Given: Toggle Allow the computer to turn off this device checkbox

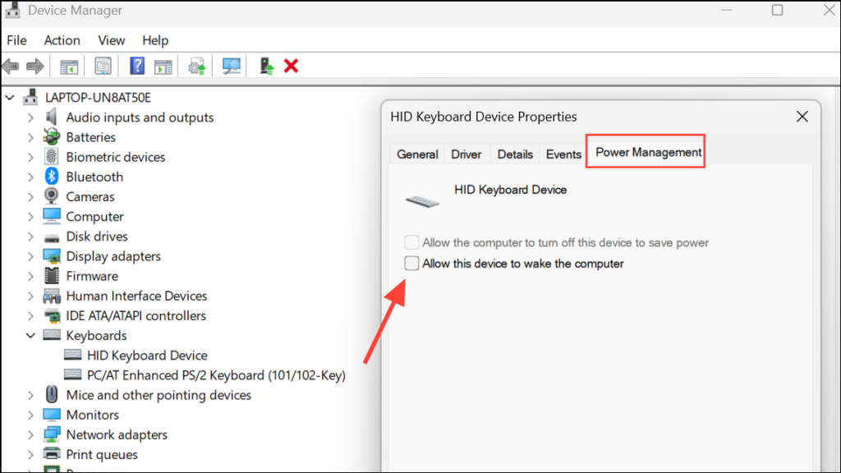Looking at the screenshot, I should tap(411, 242).
